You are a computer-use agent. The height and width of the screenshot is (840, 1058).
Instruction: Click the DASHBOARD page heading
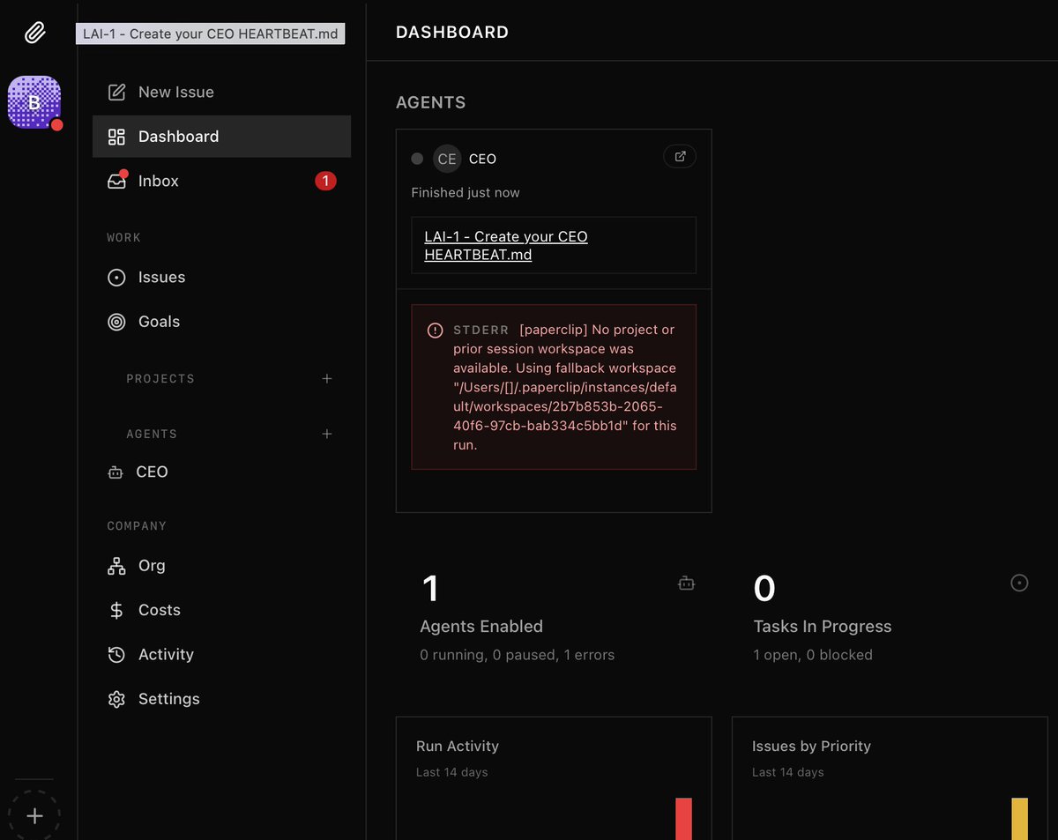tap(452, 32)
